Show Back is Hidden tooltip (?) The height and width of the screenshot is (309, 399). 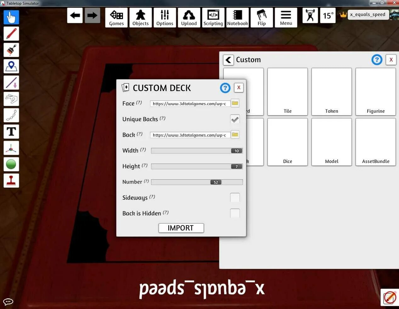pyautogui.click(x=166, y=213)
